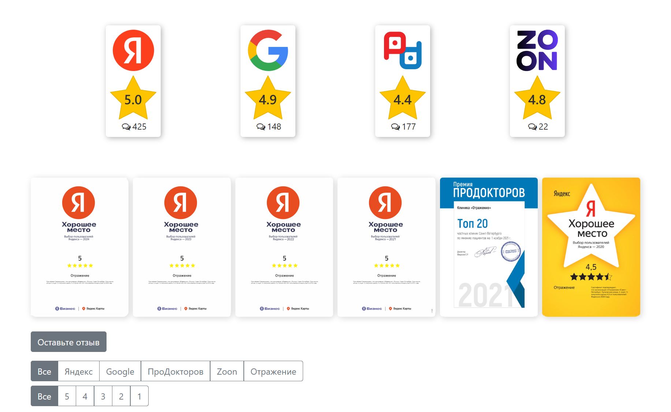Click the 'Оставьте отзыв' button
This screenshot has height=412, width=671.
point(68,342)
